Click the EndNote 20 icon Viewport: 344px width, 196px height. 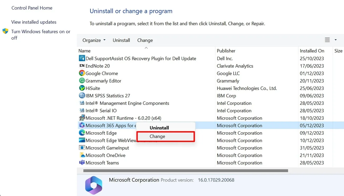click(x=82, y=66)
